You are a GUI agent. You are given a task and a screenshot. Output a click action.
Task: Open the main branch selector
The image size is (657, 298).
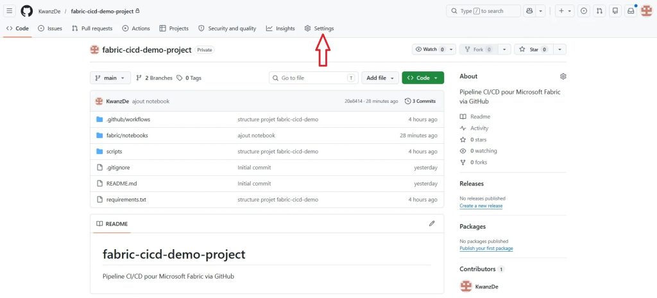click(110, 78)
